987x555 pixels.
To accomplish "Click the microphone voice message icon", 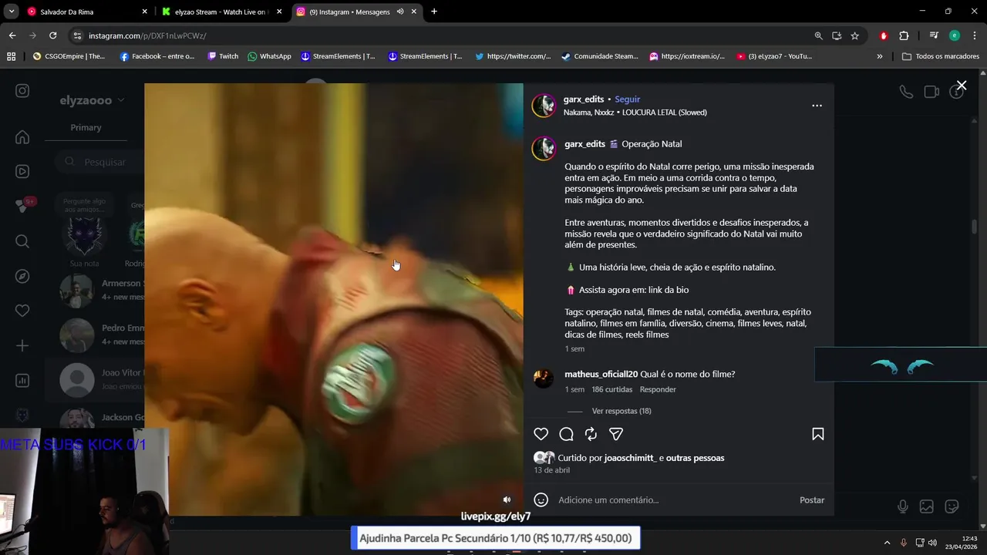I will [902, 506].
